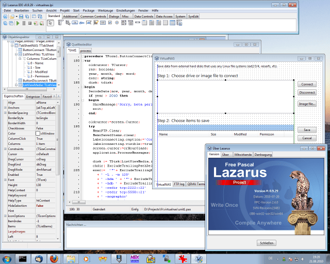The width and height of the screenshot is (330, 264).
Task: Select the TButton palette component
Action: coord(75,23)
